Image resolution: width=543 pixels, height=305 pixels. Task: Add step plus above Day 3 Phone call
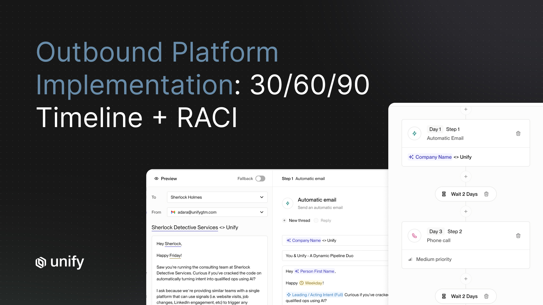tap(466, 212)
